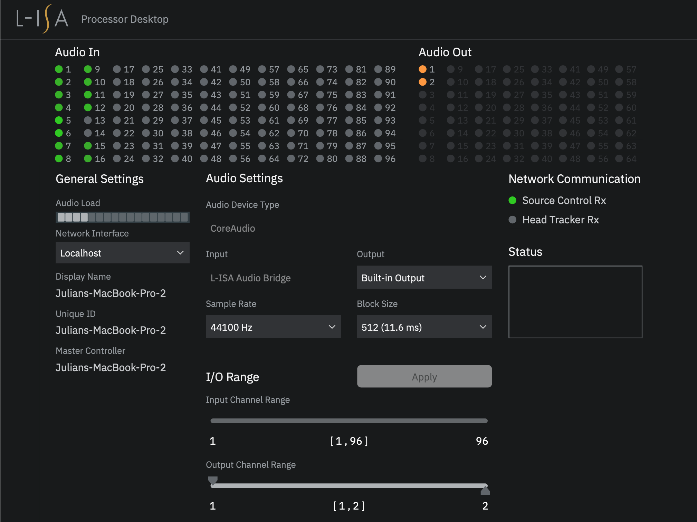This screenshot has width=697, height=522.
Task: Click the Network Communication heading
Action: [574, 179]
